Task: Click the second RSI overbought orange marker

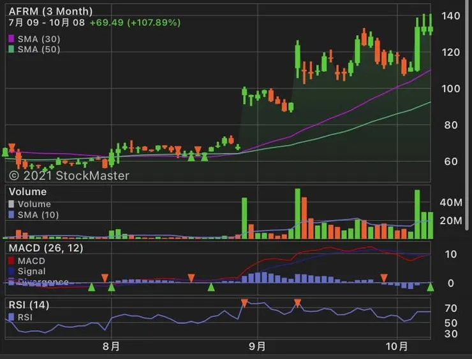Action: tap(297, 303)
